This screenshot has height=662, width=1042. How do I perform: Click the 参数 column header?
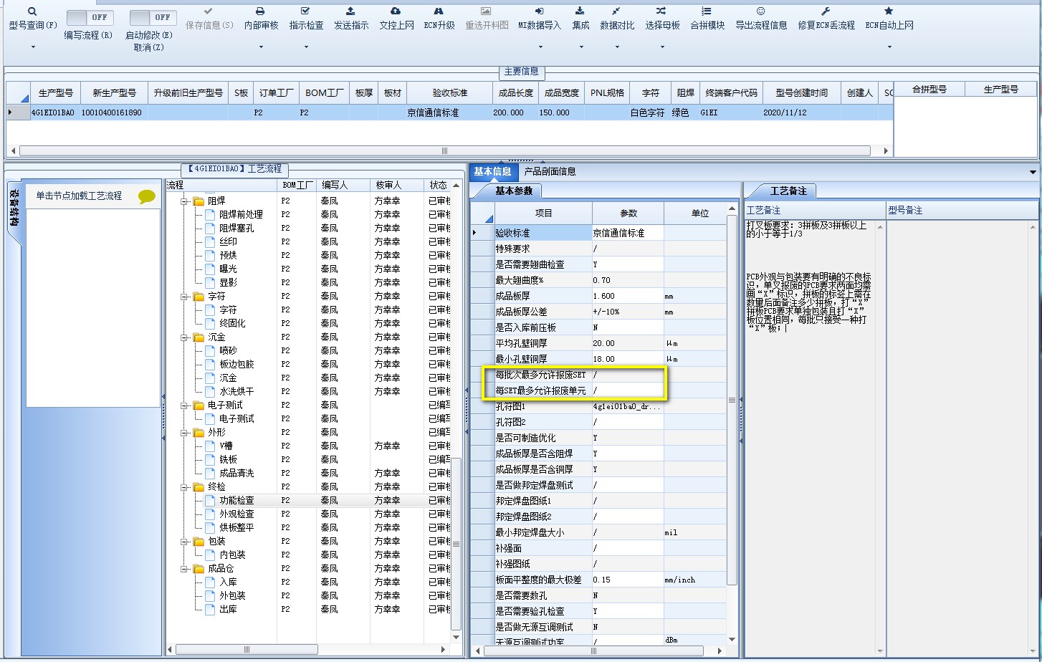pyautogui.click(x=628, y=214)
